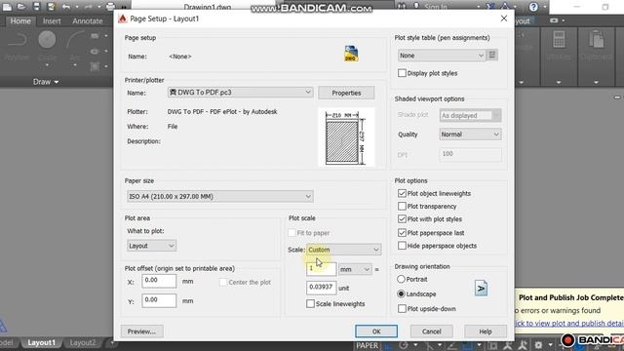The width and height of the screenshot is (624, 351).
Task: Click the Utilities calculator icon in the ribbon
Action: [x=559, y=44]
